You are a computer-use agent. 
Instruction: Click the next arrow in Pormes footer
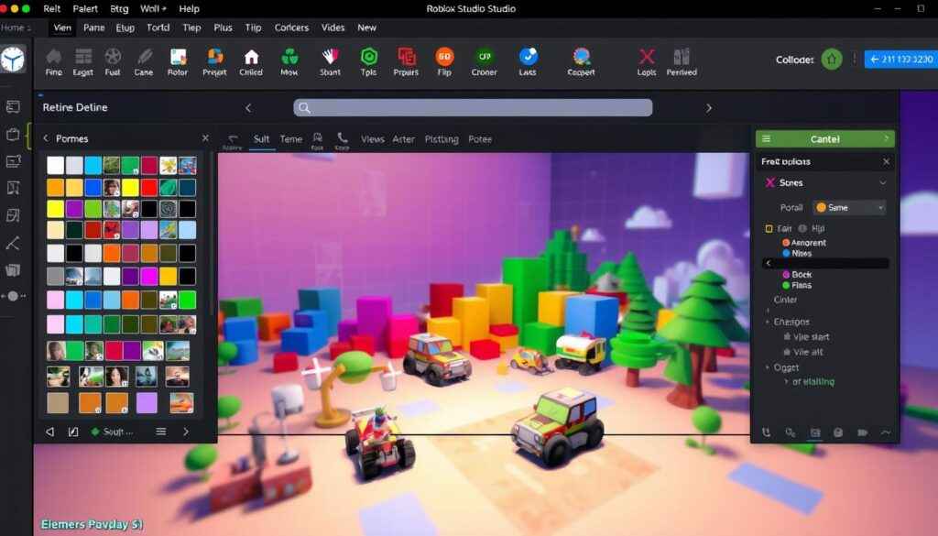tap(185, 432)
